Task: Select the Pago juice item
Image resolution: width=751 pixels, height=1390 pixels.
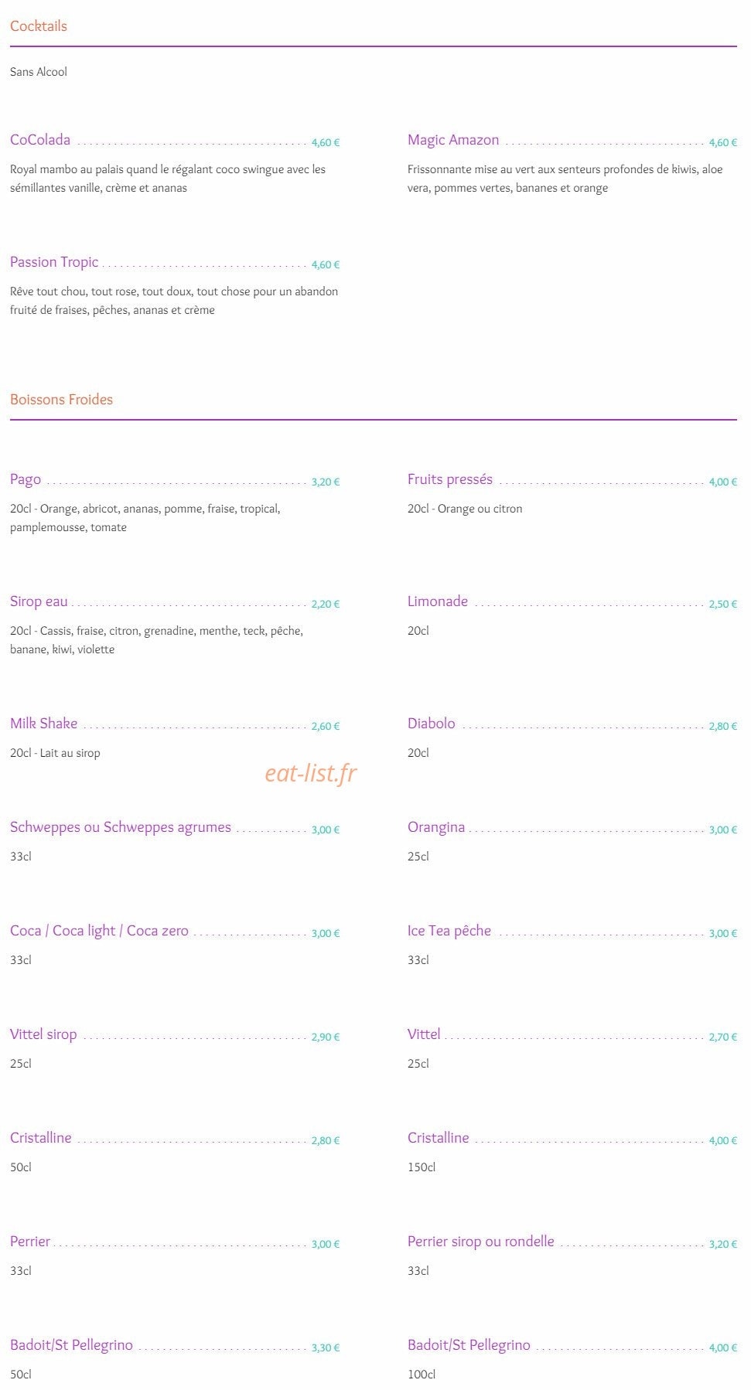Action: [x=26, y=480]
